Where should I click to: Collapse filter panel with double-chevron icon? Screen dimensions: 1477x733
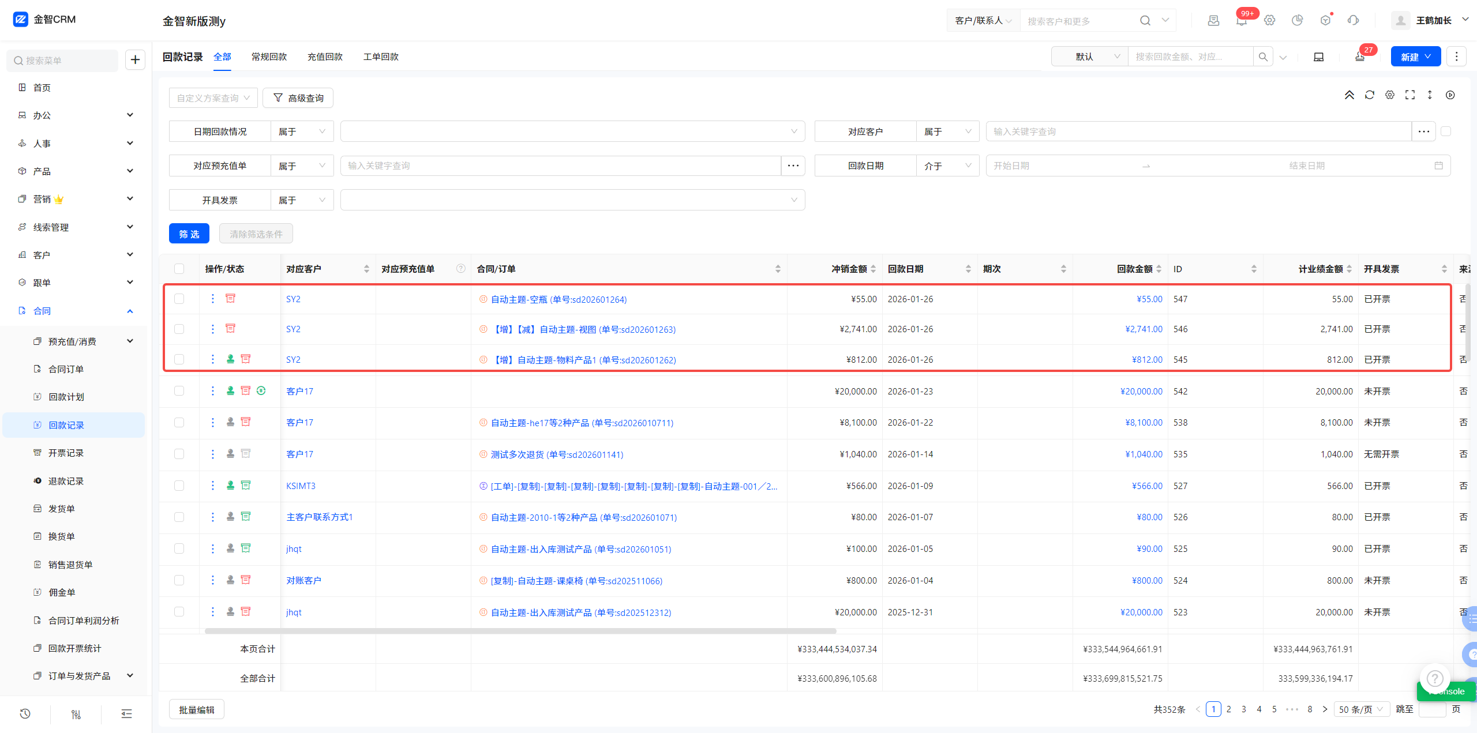[x=1349, y=95]
